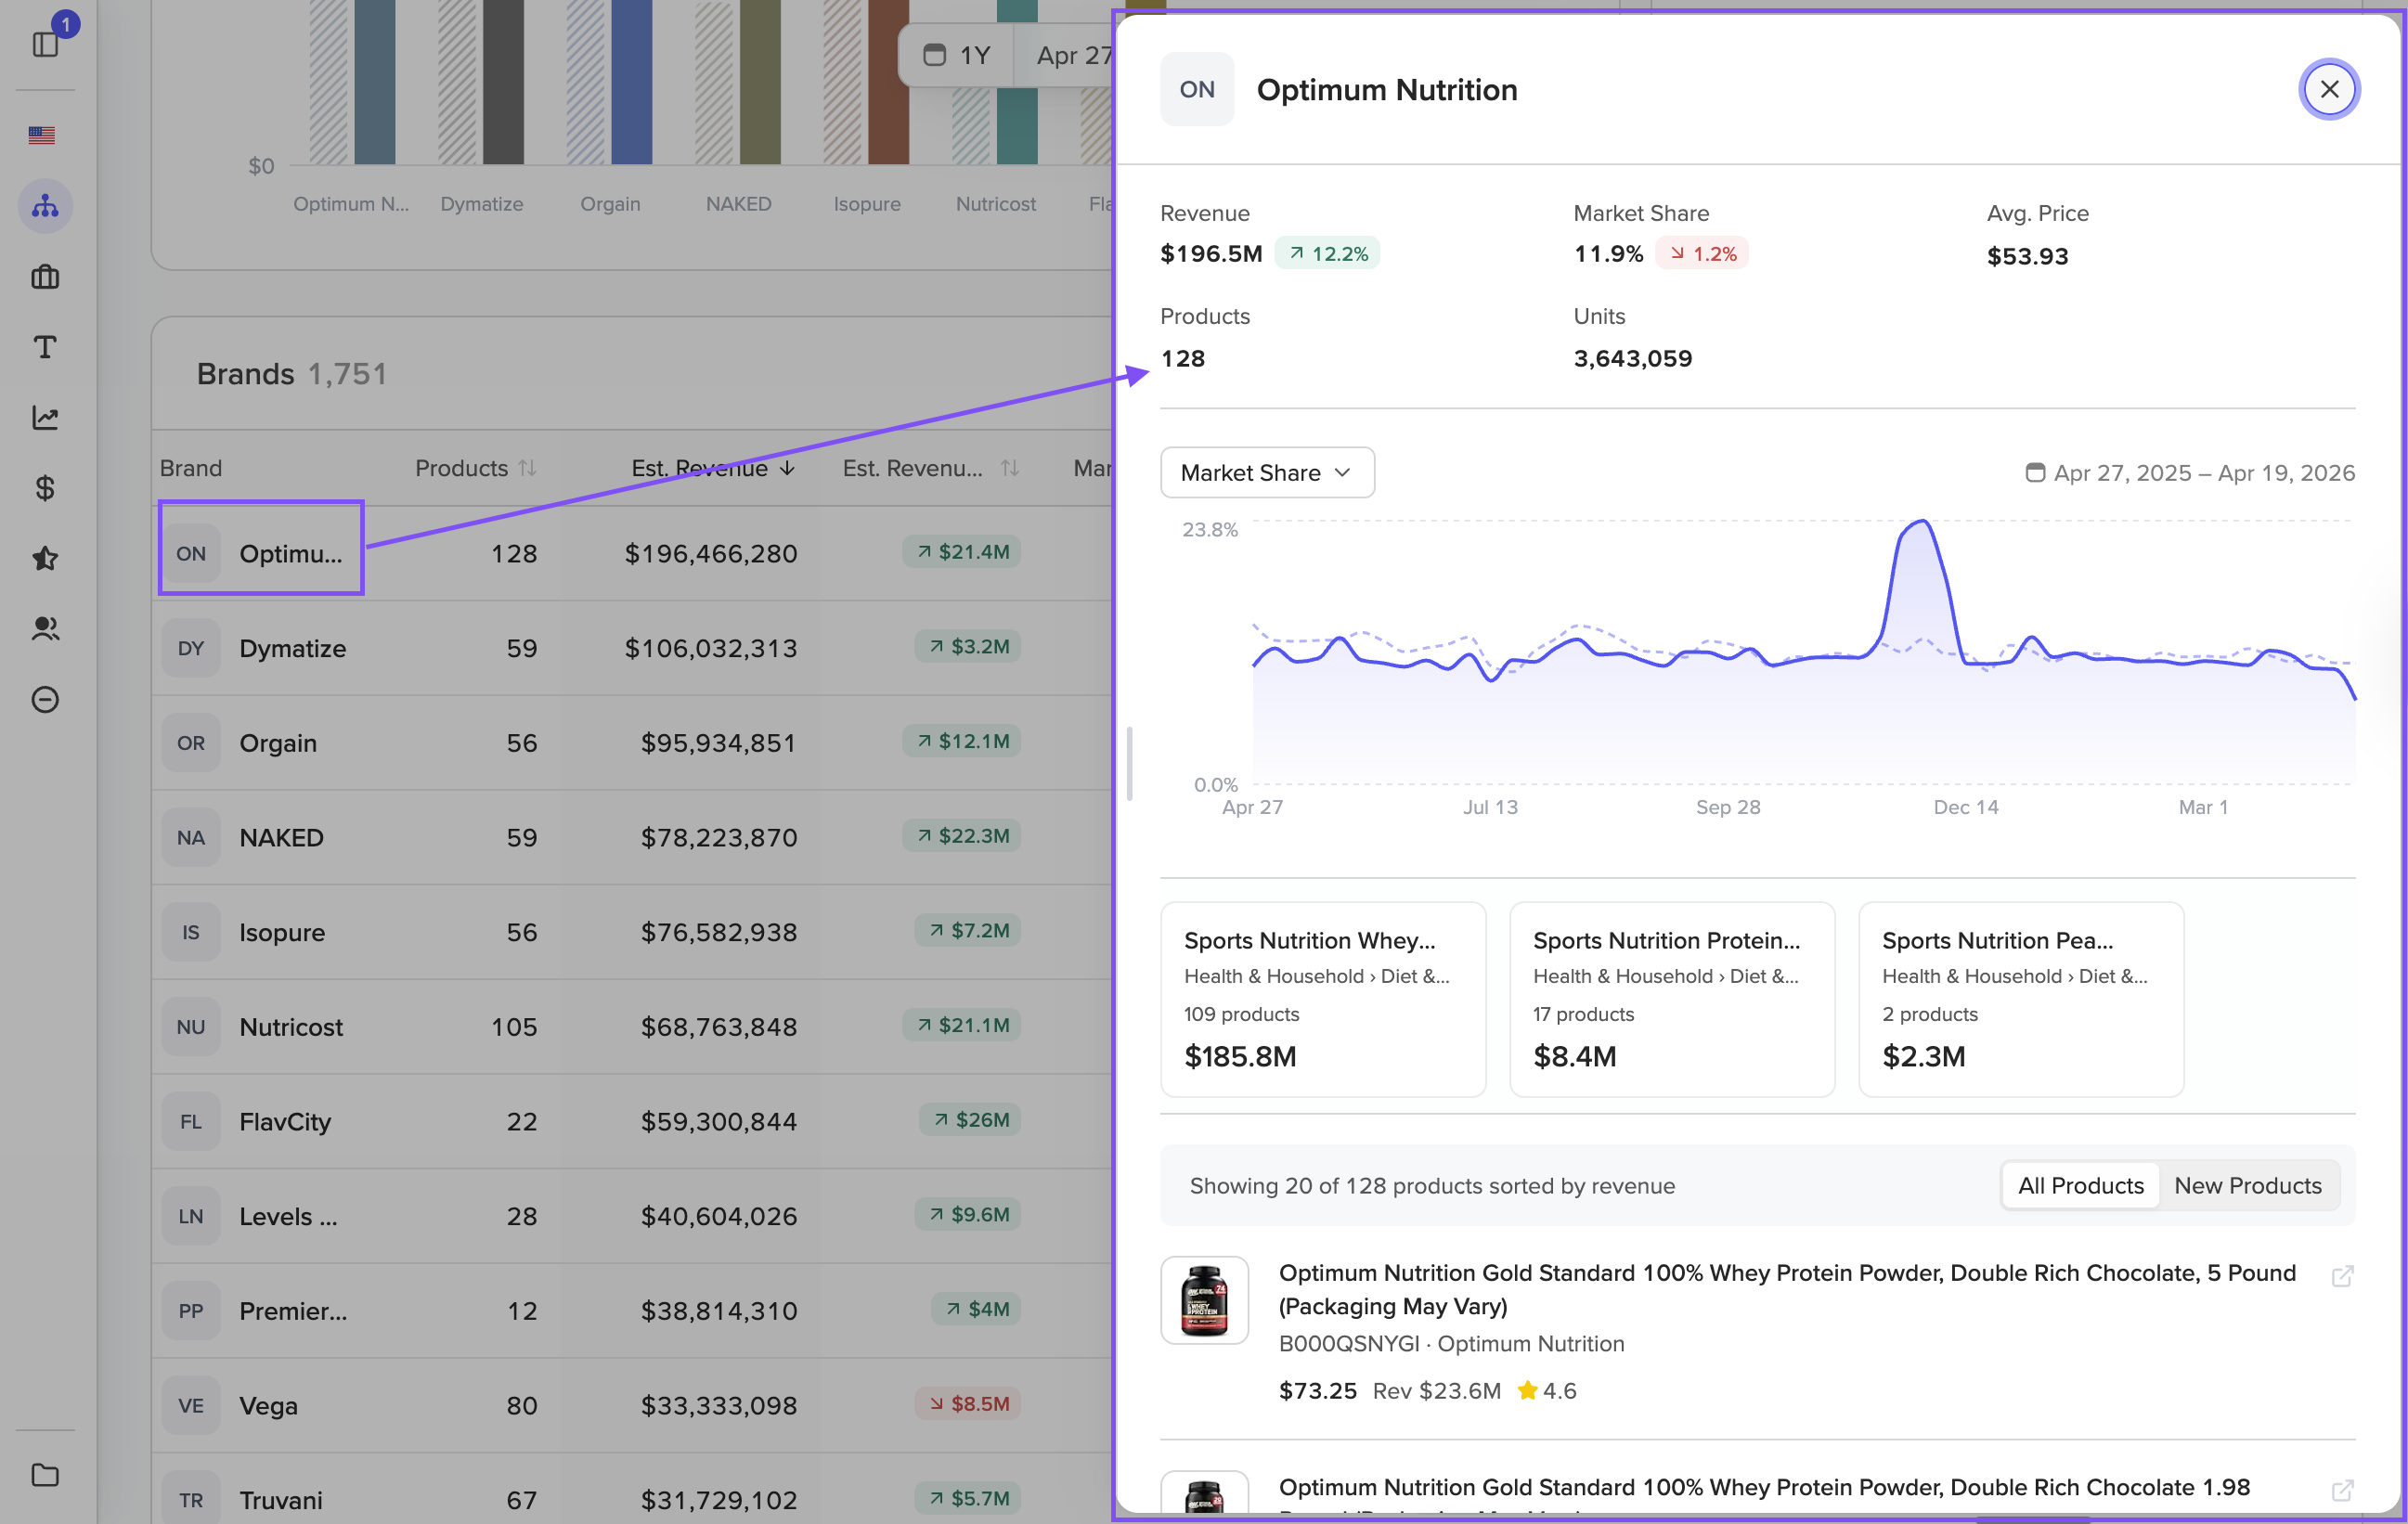Screen dimensions: 2408x1524
Task: Click the Brand column header
Action: coord(191,468)
